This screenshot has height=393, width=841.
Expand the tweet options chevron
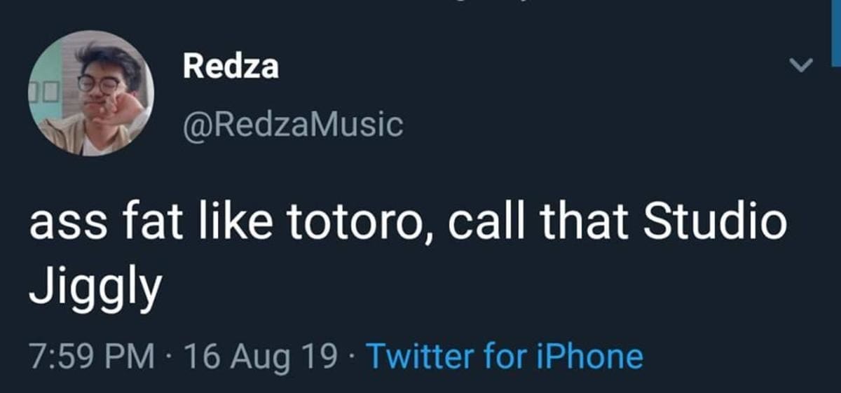[x=800, y=66]
